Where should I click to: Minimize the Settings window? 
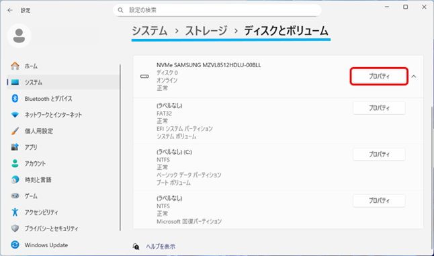tap(387, 7)
